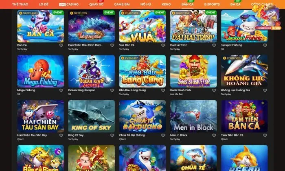Favorite King Of Sky with heart icon
Screen dimensions: 285x171
click(112, 136)
